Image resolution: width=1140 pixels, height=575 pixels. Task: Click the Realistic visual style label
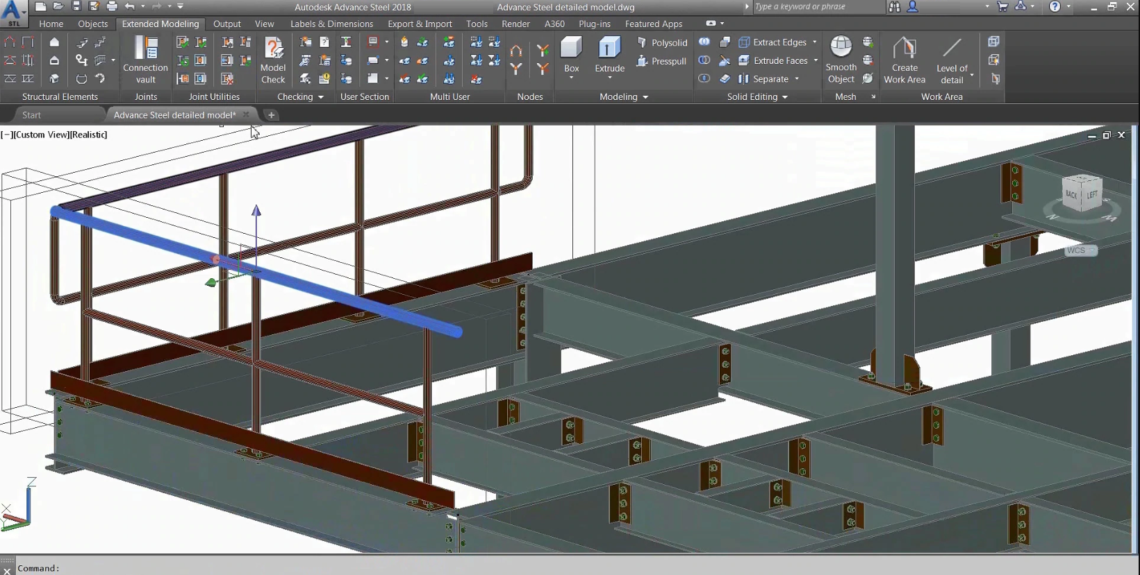(88, 135)
